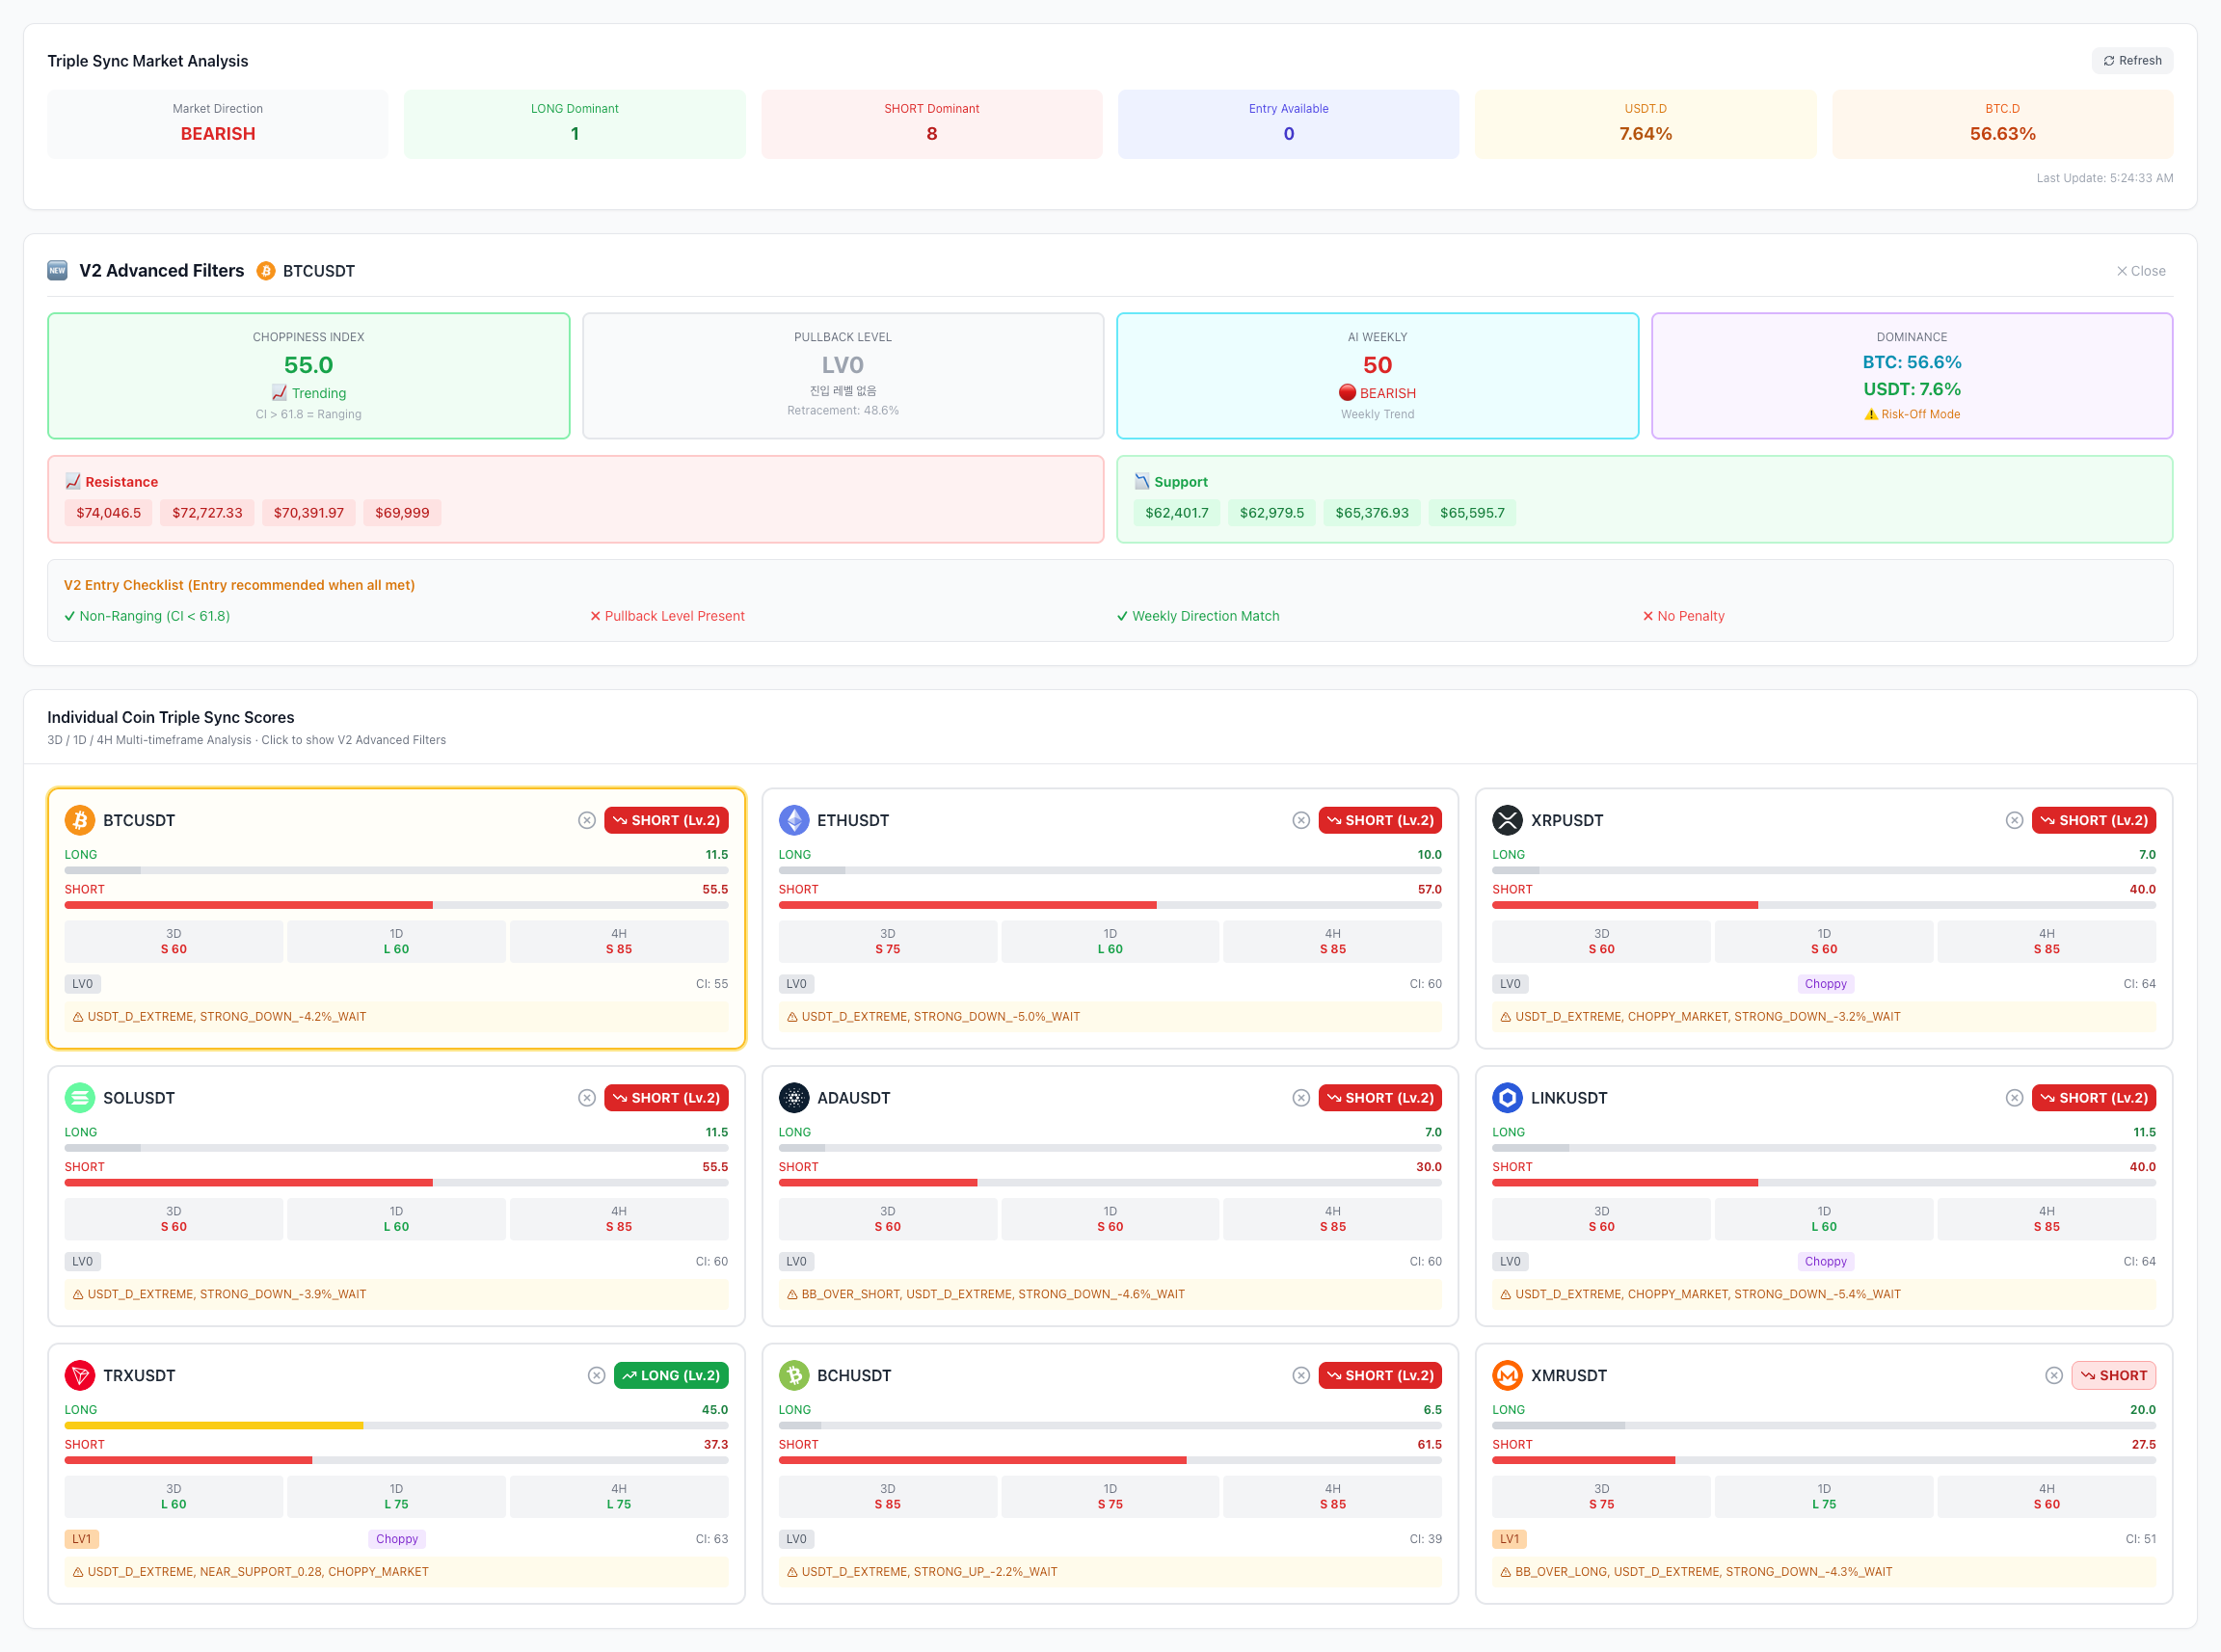Click the Solana logo icon

80,1098
